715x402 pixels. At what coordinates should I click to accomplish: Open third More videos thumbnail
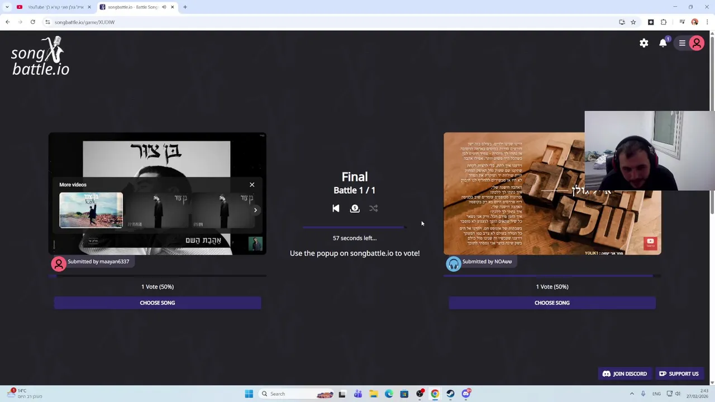click(x=222, y=210)
